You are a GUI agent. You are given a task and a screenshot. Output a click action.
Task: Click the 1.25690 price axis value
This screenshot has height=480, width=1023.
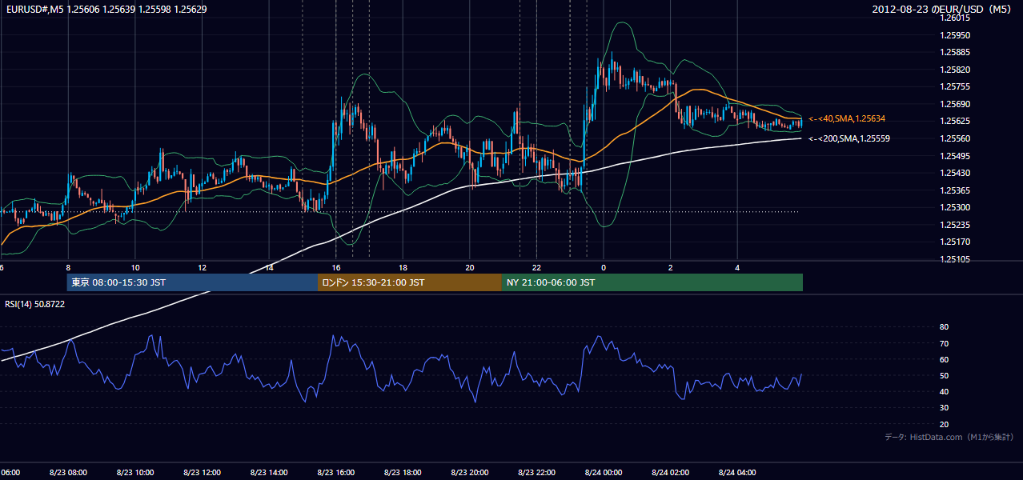coord(954,104)
